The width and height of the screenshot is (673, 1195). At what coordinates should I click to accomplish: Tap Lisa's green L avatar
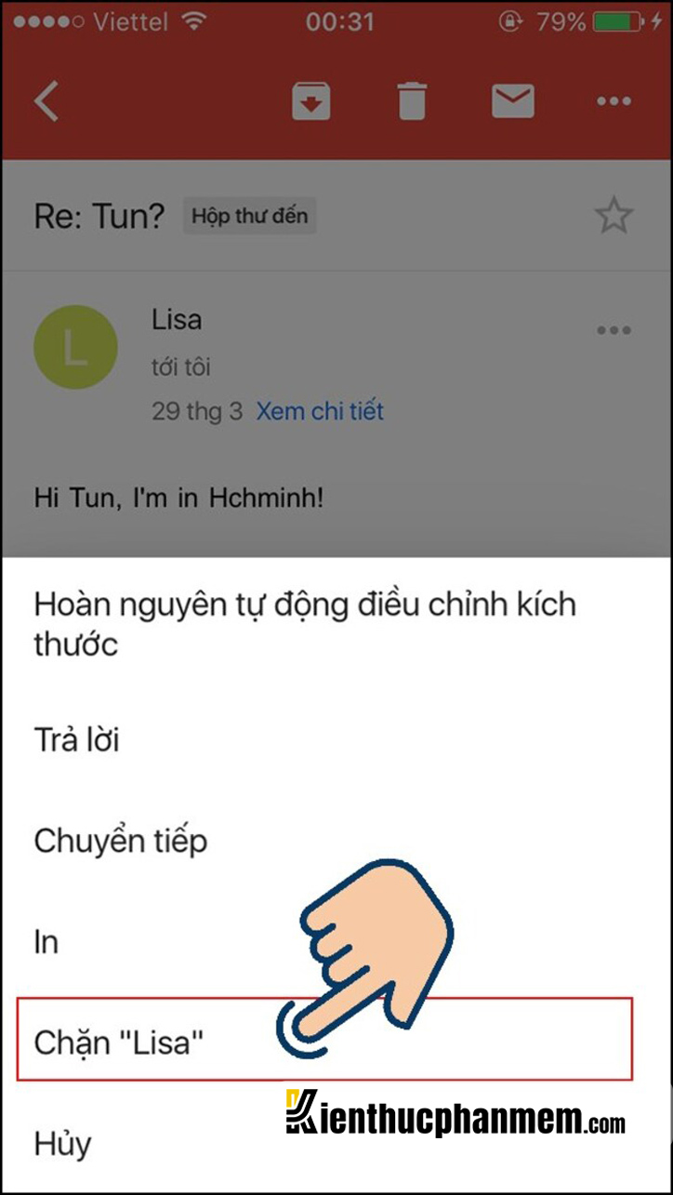click(x=75, y=348)
